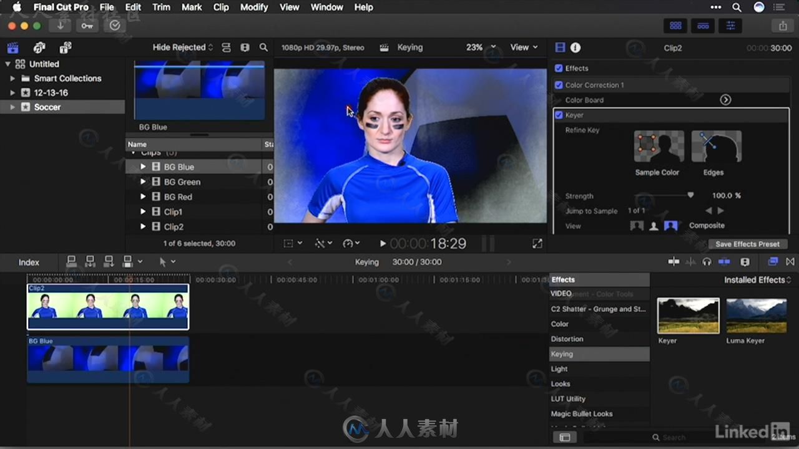Open background tasks checkmark icon
799x449 pixels.
(x=115, y=26)
